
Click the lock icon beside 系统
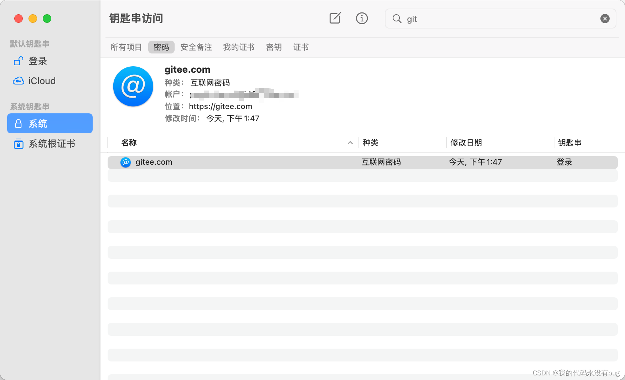(x=19, y=124)
